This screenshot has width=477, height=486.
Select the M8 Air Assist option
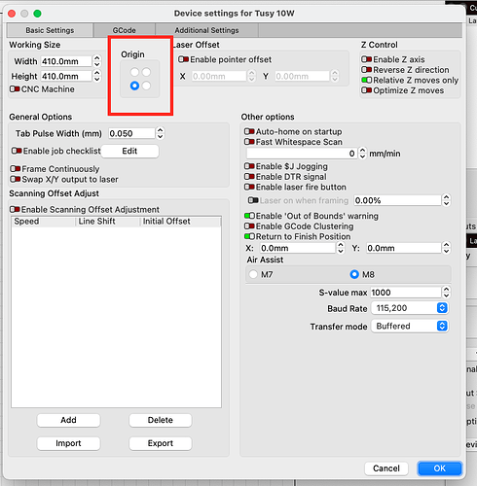(354, 274)
